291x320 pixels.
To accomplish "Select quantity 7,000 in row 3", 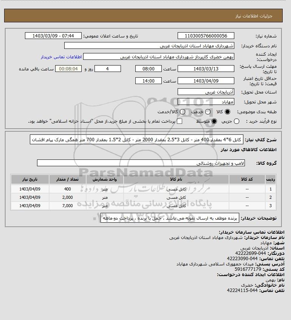I will pyautogui.click(x=67, y=206).
